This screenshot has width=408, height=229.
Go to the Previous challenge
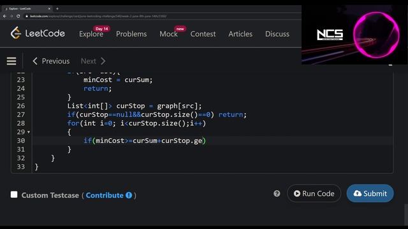[51, 61]
